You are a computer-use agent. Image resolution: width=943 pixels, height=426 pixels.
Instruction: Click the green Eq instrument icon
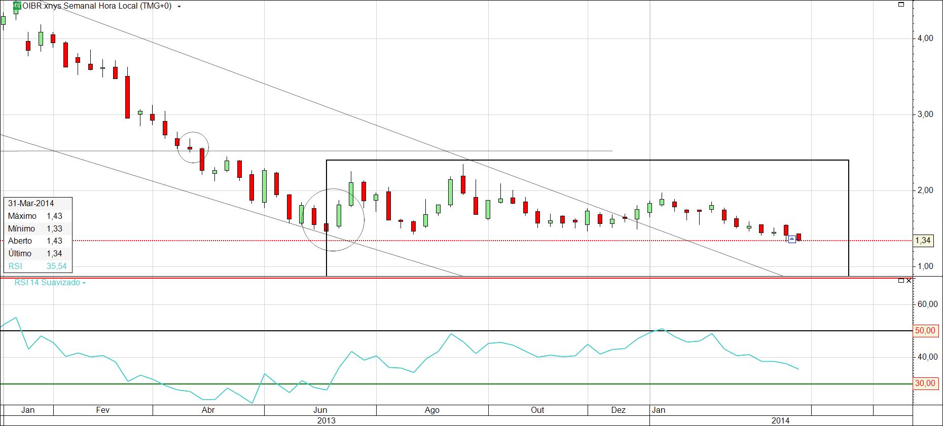pyautogui.click(x=17, y=6)
